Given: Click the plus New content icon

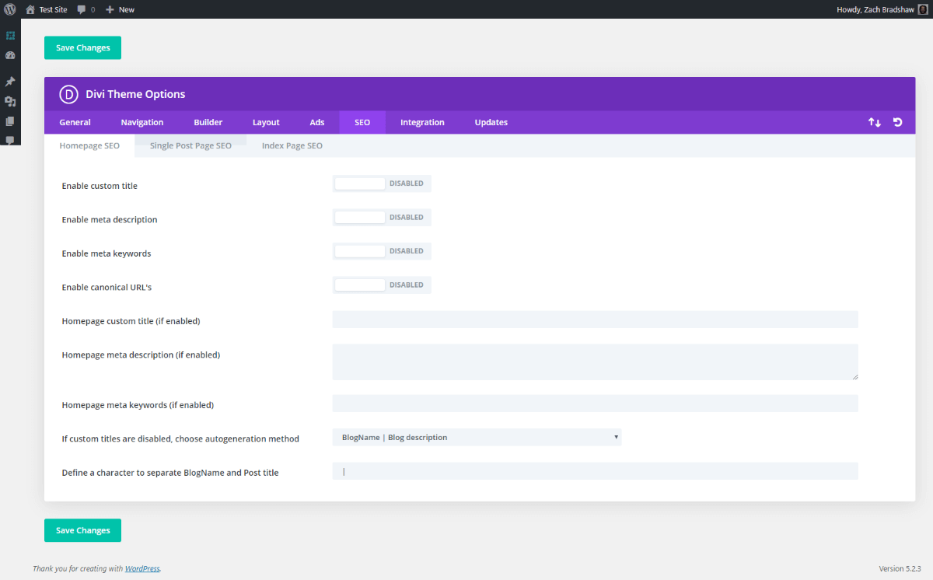Looking at the screenshot, I should pyautogui.click(x=110, y=9).
